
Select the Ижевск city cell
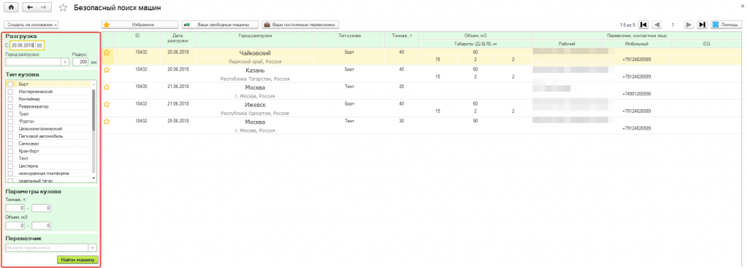(x=255, y=105)
